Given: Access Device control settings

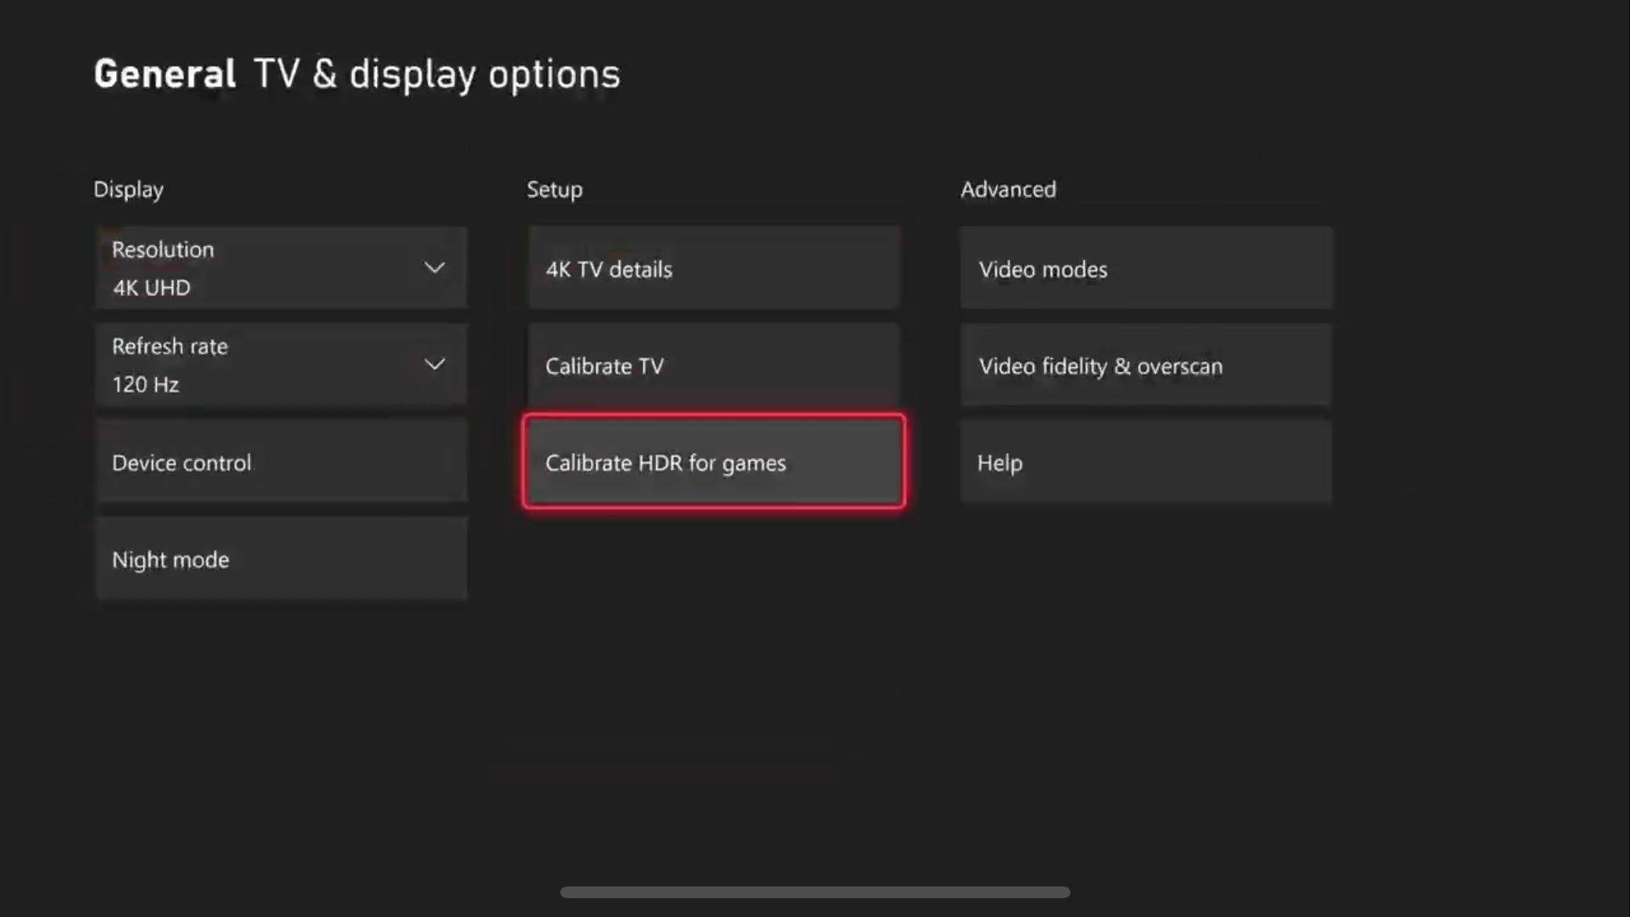Looking at the screenshot, I should pos(281,462).
